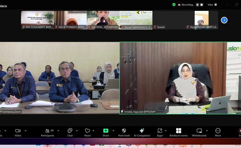Expand the Share options arrow

tap(113, 131)
